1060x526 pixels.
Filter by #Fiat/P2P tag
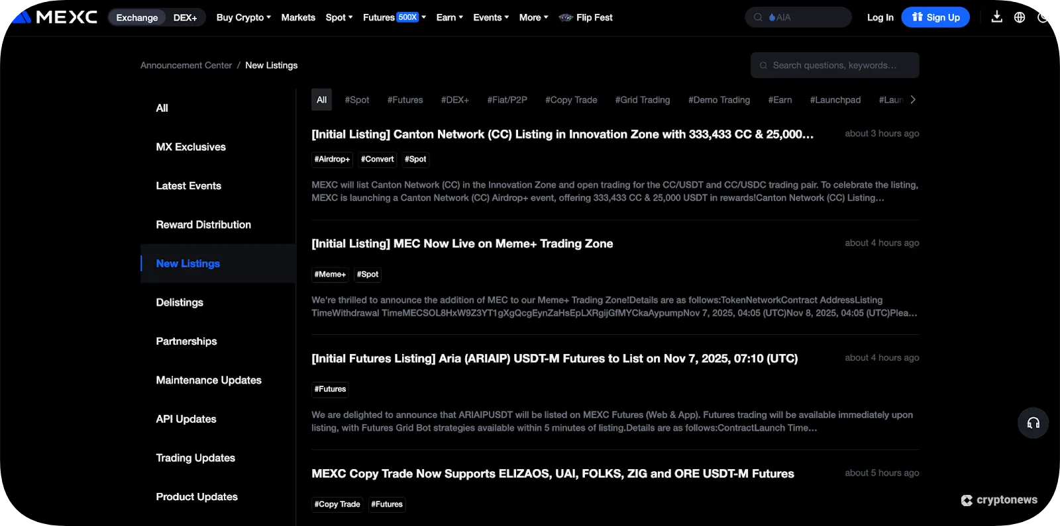(507, 100)
